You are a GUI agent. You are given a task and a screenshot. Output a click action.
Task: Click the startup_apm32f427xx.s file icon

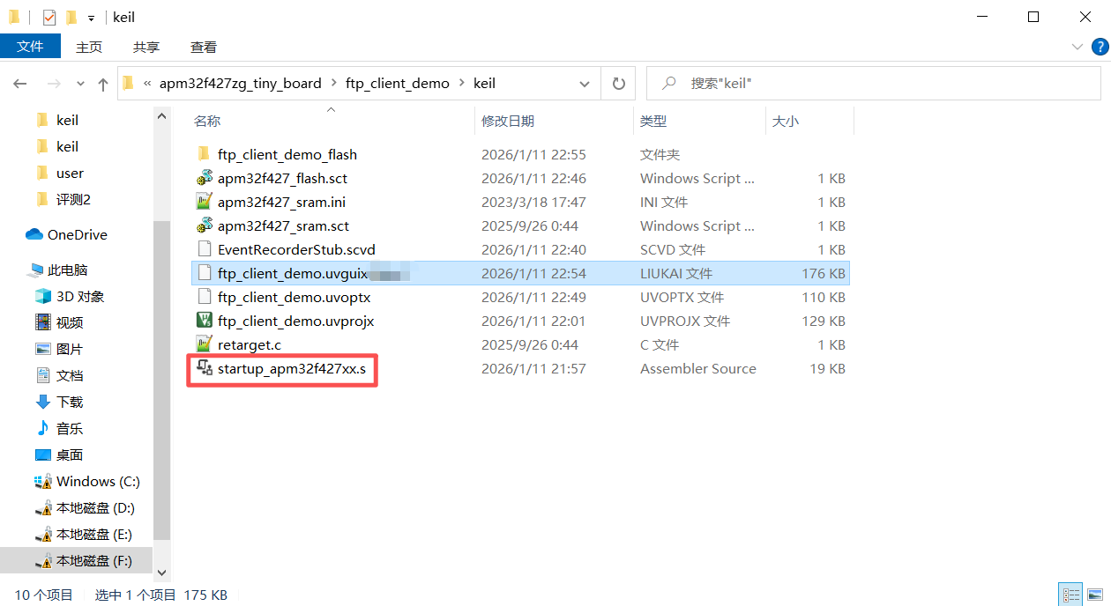tap(204, 368)
